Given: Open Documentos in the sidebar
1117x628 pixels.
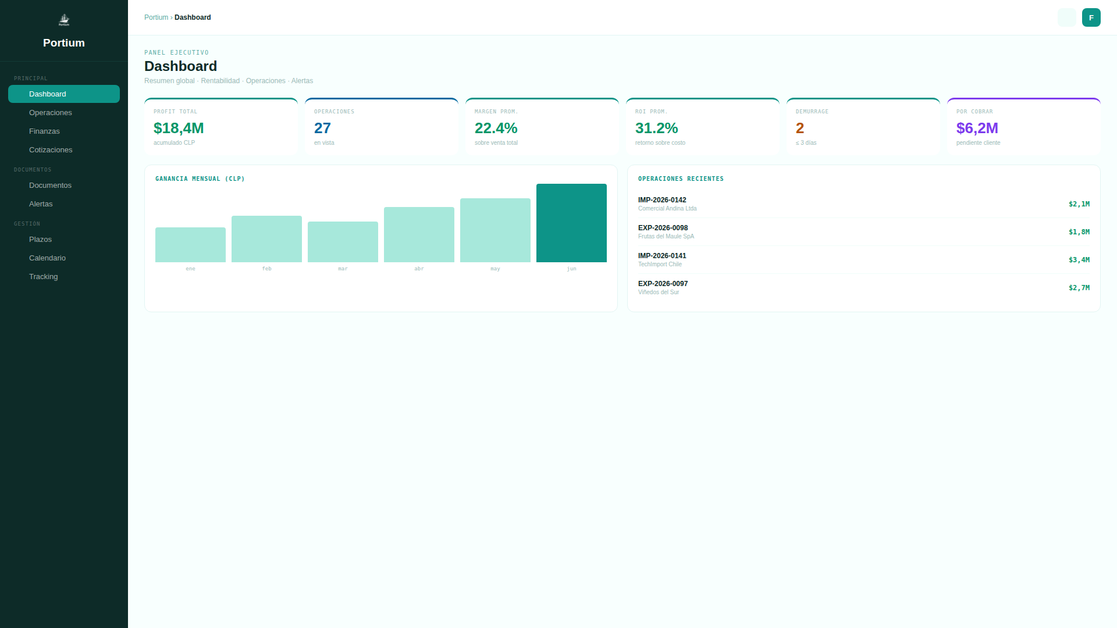Looking at the screenshot, I should [64, 185].
